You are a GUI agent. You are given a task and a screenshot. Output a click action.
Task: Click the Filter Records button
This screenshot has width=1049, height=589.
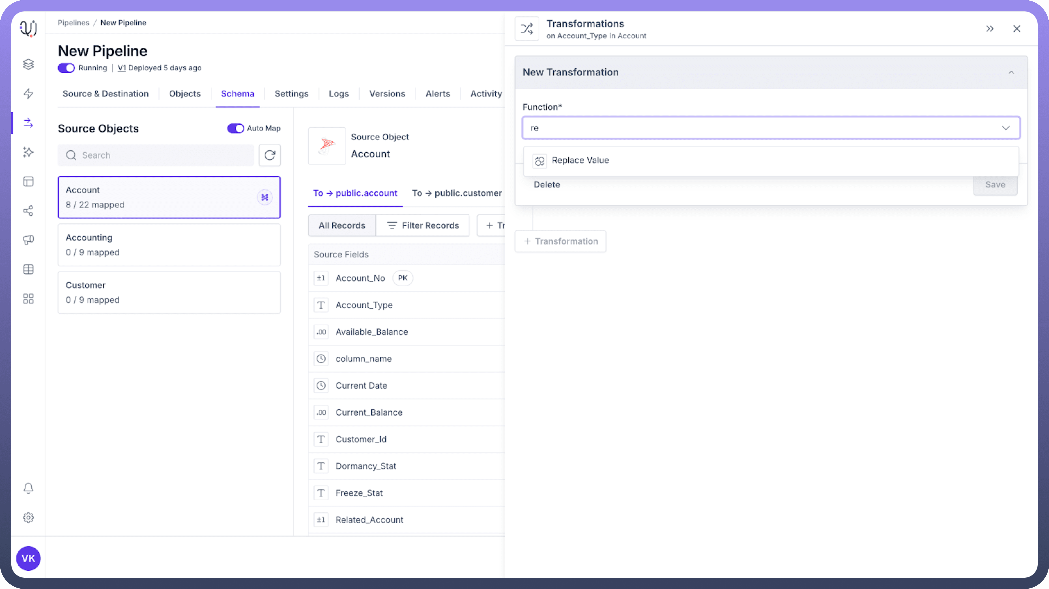(x=423, y=225)
